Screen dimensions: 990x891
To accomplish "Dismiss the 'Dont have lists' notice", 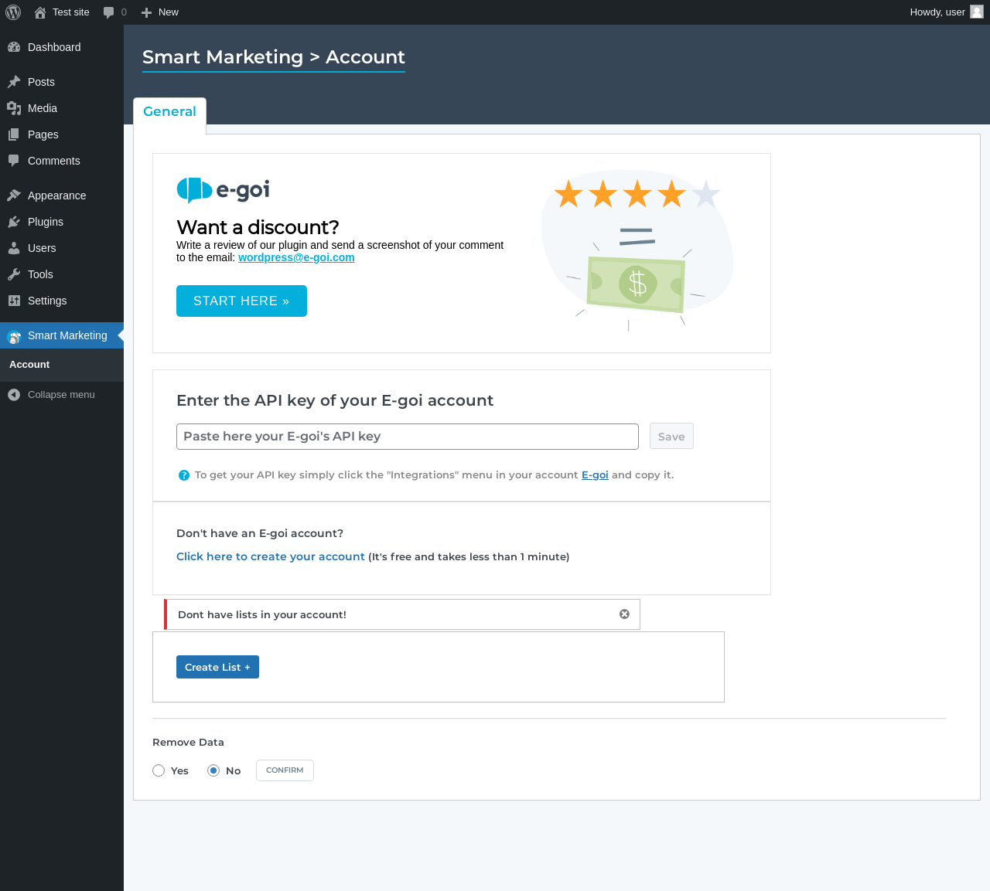I will point(624,614).
